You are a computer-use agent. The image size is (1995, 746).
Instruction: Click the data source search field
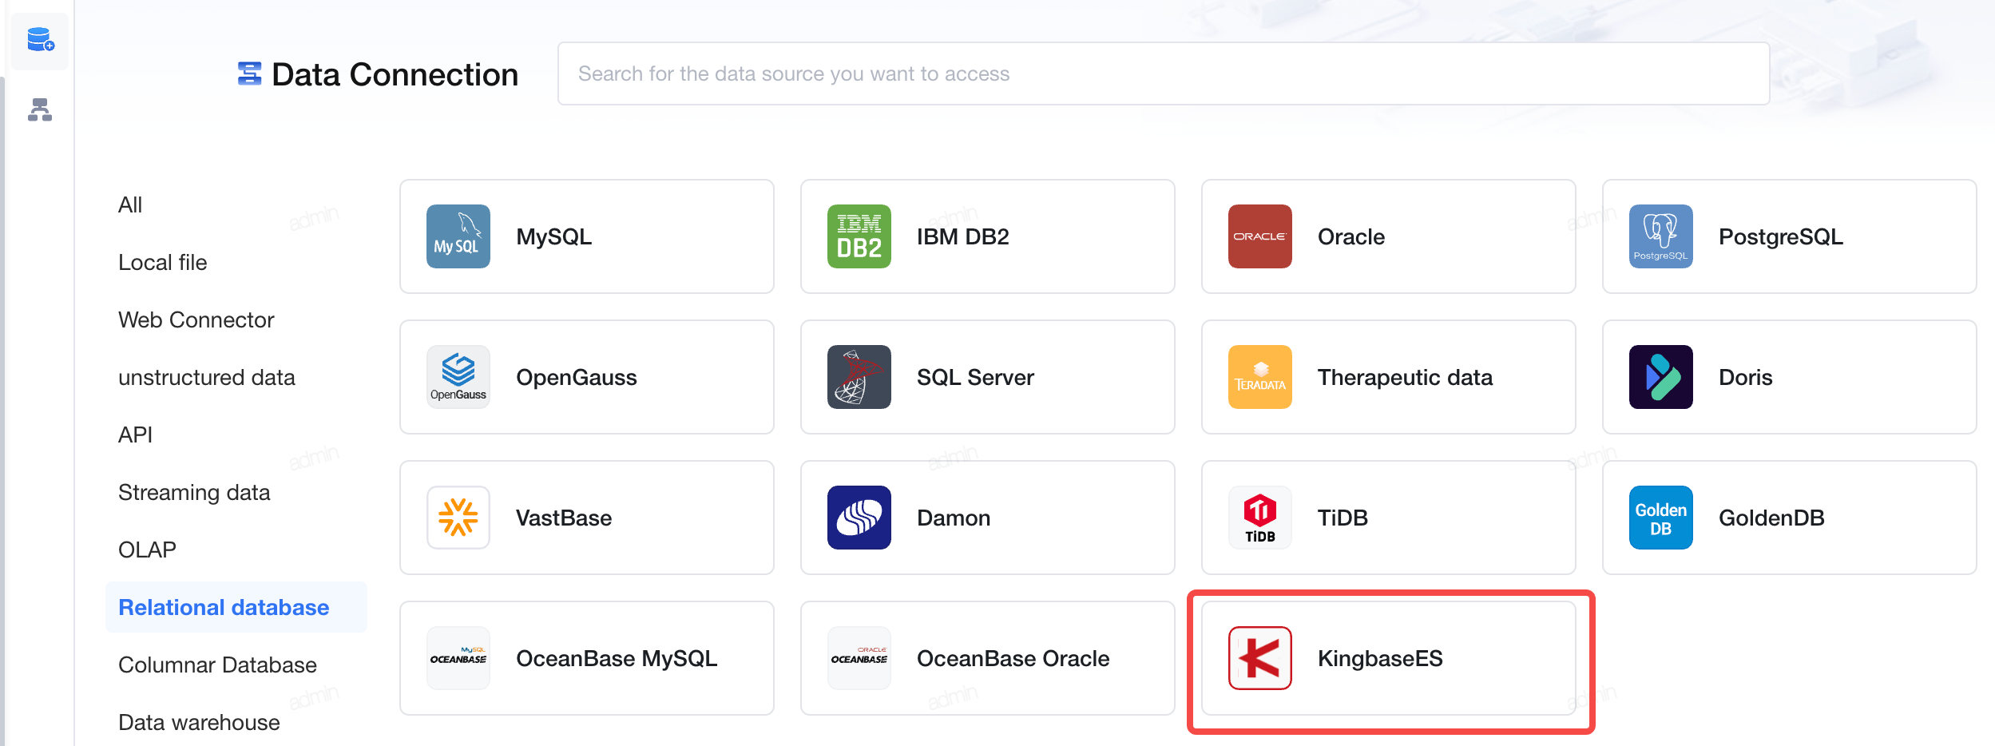[1163, 73]
